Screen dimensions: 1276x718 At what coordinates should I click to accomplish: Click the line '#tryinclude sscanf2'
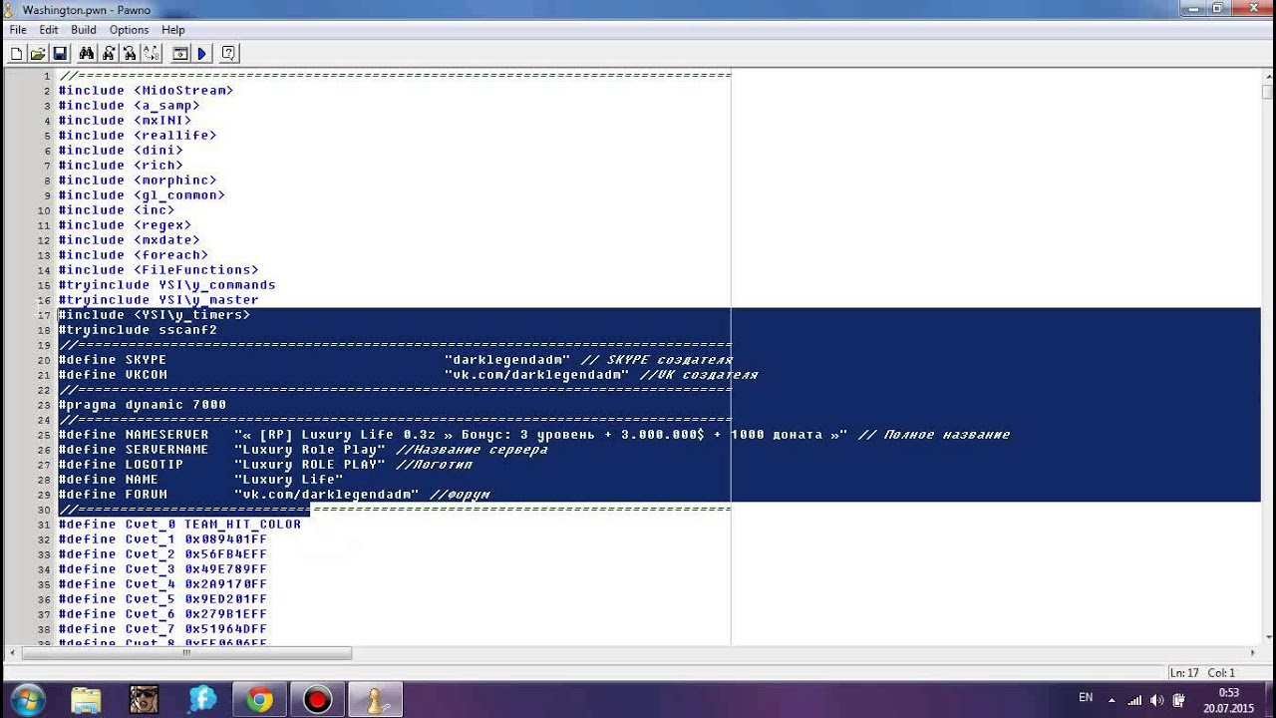[x=138, y=330]
